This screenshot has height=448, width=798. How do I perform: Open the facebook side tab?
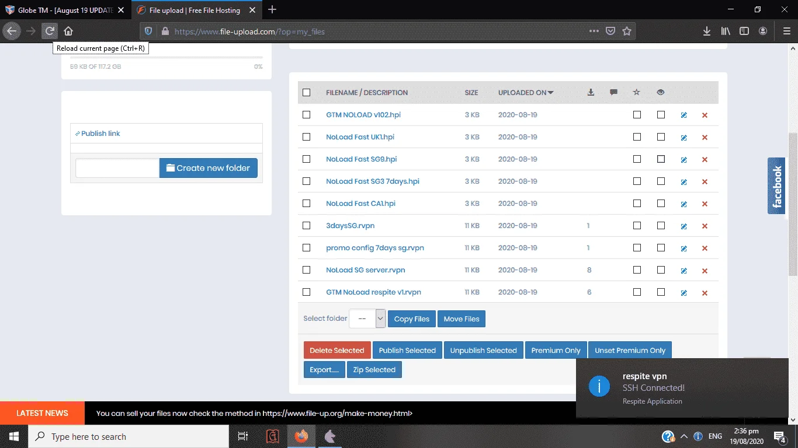[x=776, y=186]
